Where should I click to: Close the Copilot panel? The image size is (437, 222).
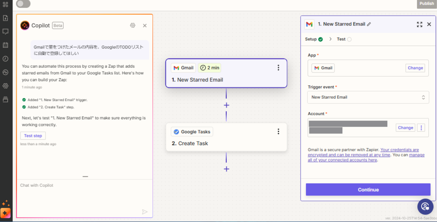click(145, 26)
